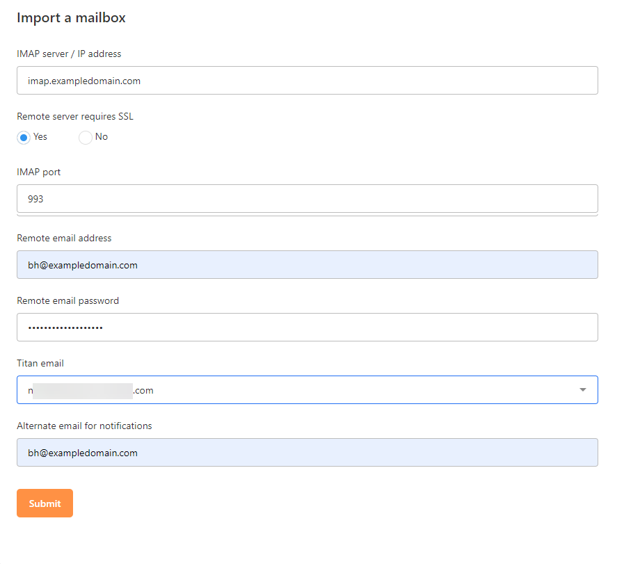The image size is (624, 564).
Task: Select the IMAP port input field
Action: click(x=307, y=198)
